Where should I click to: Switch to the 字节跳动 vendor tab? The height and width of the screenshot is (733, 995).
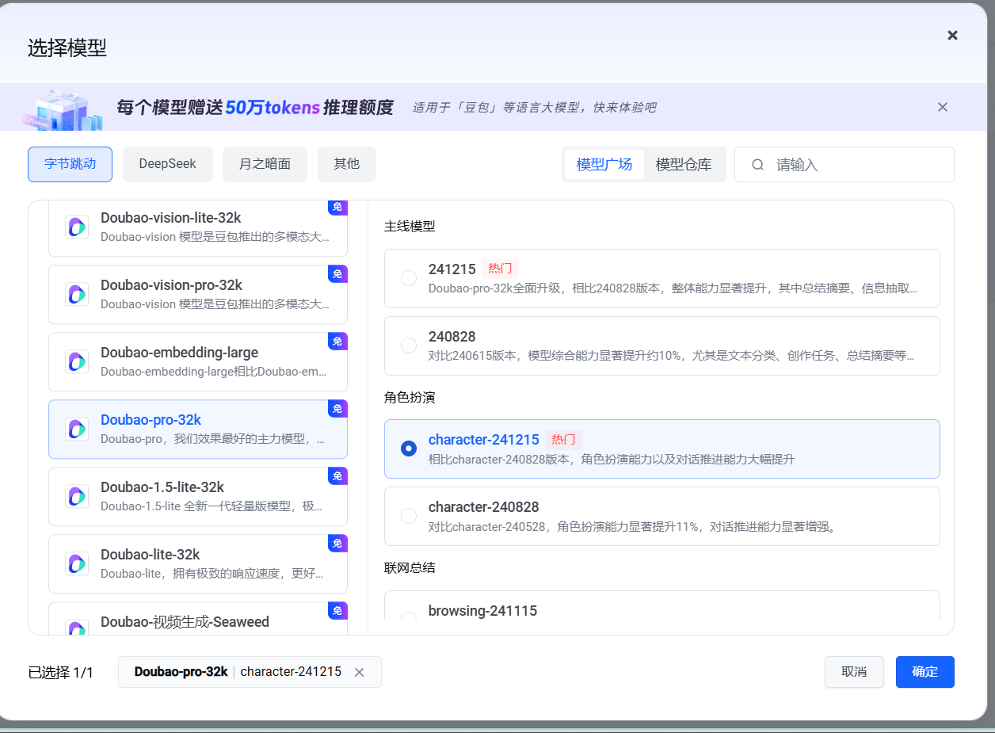point(70,164)
